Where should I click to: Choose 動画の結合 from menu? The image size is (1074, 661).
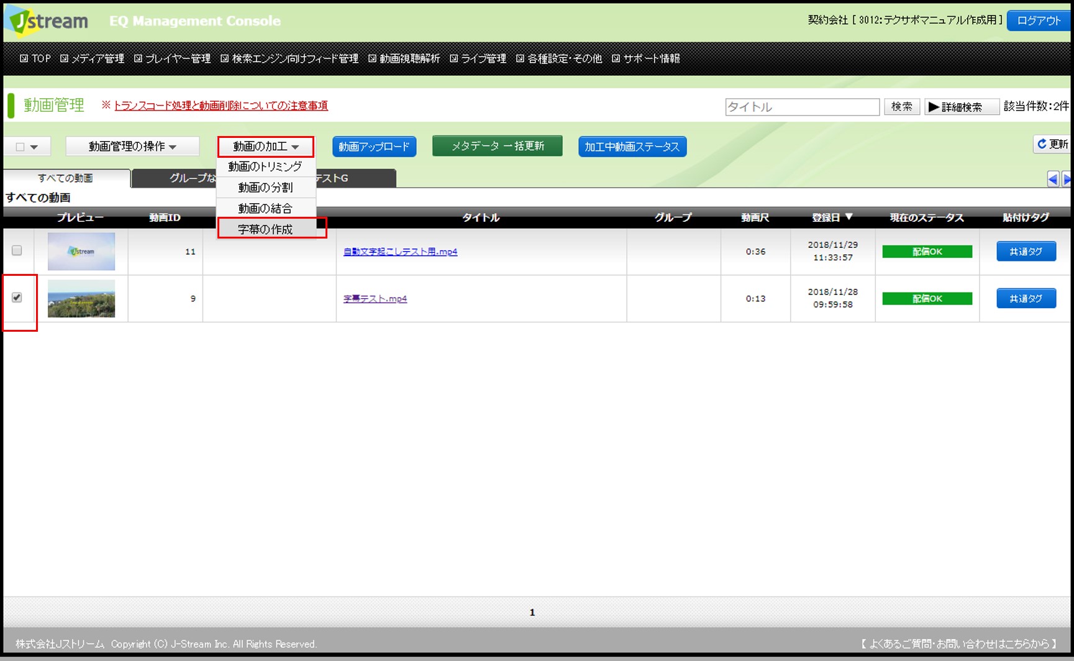(265, 208)
